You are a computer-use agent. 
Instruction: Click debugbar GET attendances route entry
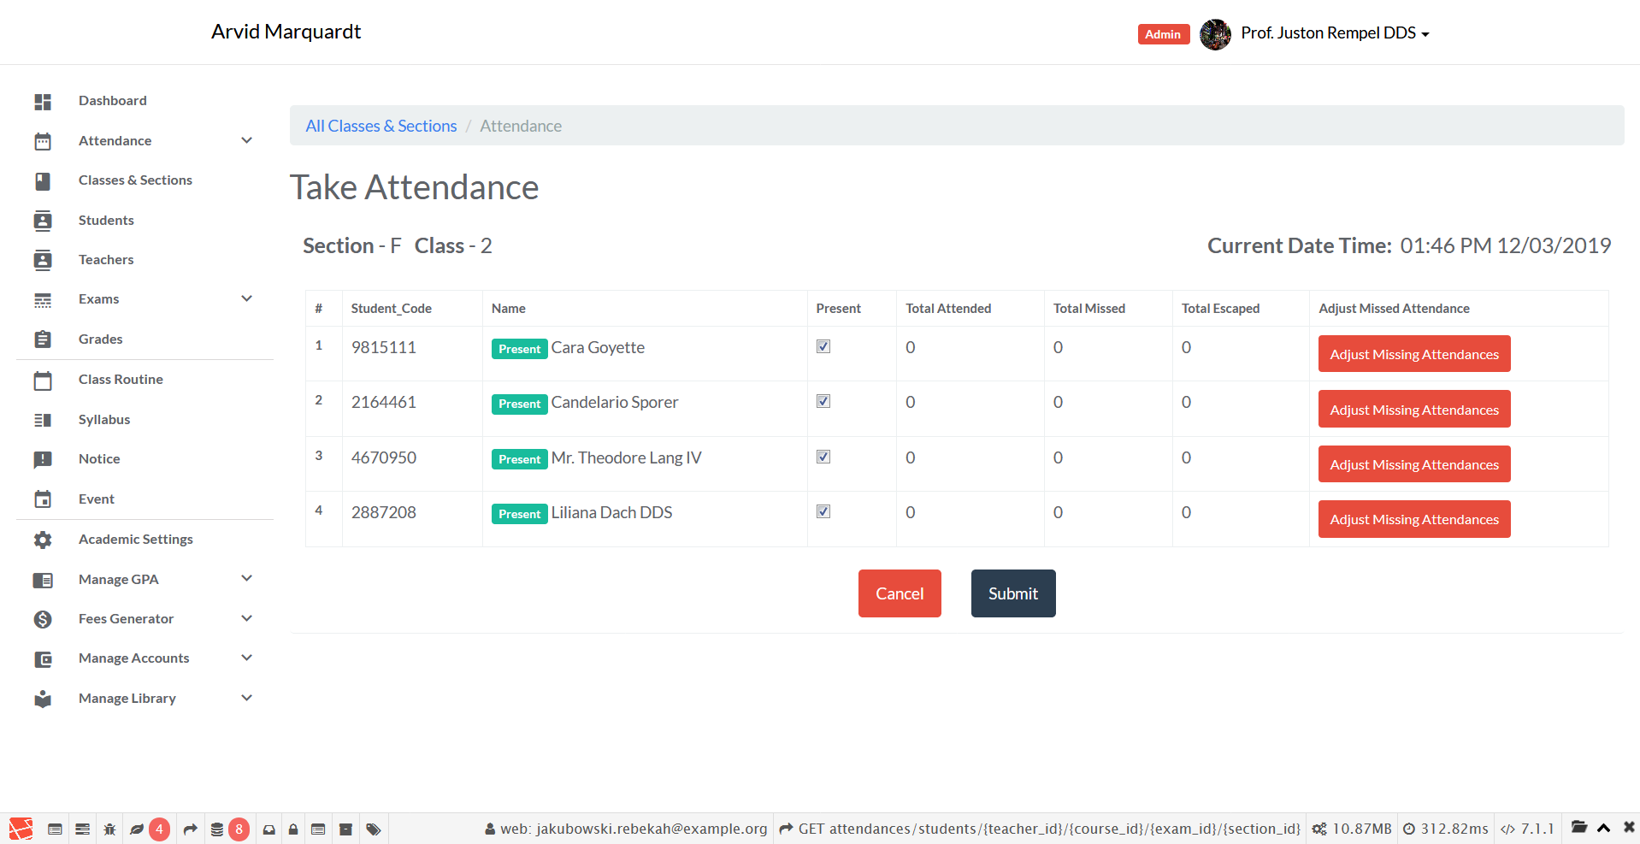(x=1040, y=829)
